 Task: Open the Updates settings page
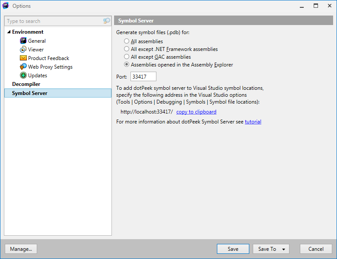[38, 76]
